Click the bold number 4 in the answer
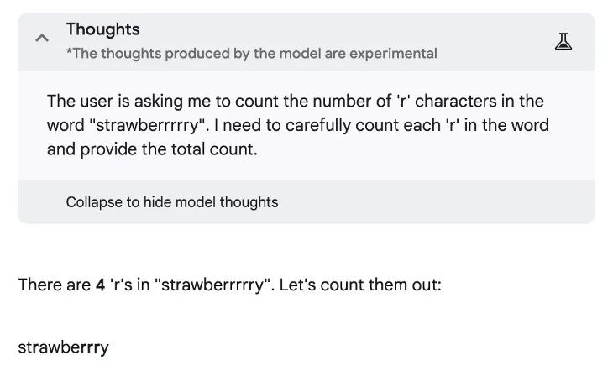The width and height of the screenshot is (608, 371). tap(100, 285)
